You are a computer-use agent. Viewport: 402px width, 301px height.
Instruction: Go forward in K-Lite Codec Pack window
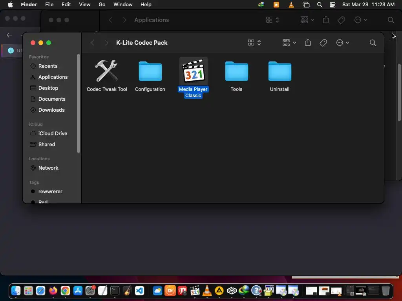click(107, 43)
